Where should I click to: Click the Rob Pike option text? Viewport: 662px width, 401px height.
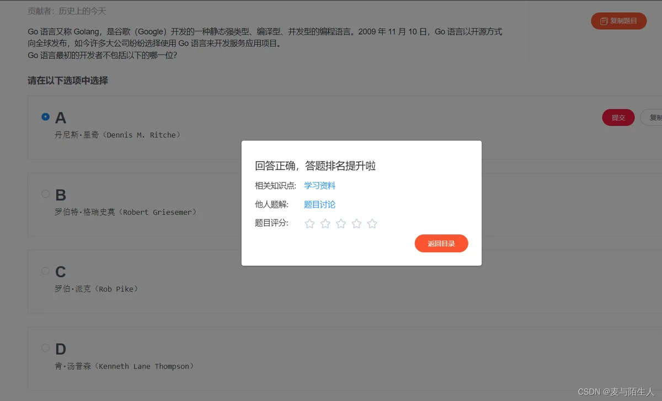97,289
